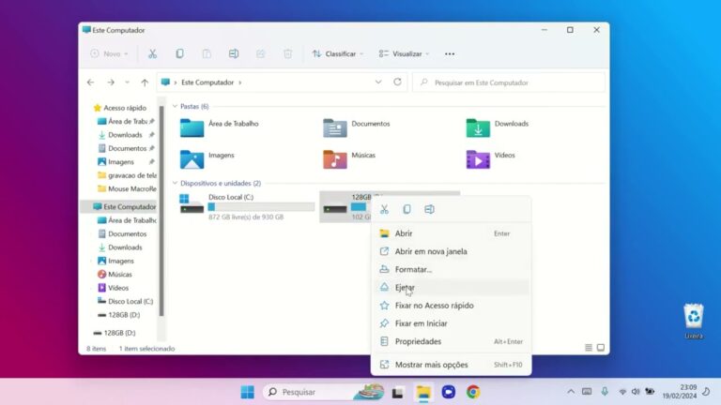Switch to large icons view layout
The height and width of the screenshot is (405, 721).
pos(601,348)
